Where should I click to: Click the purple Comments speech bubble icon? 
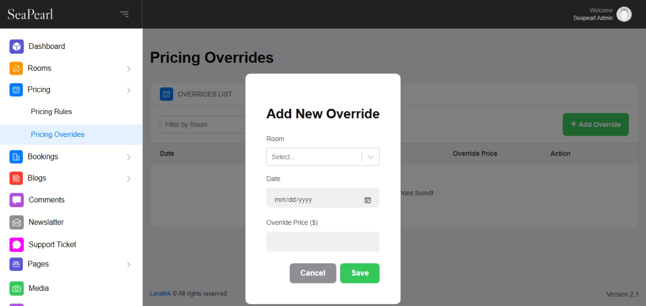point(17,200)
